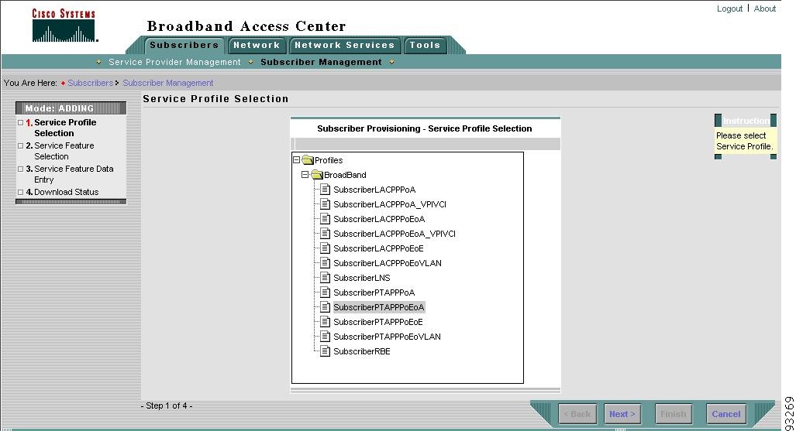This screenshot has height=431, width=796.
Task: Click the document icon beside SubscriberLACPPPoEoA
Action: tap(326, 219)
